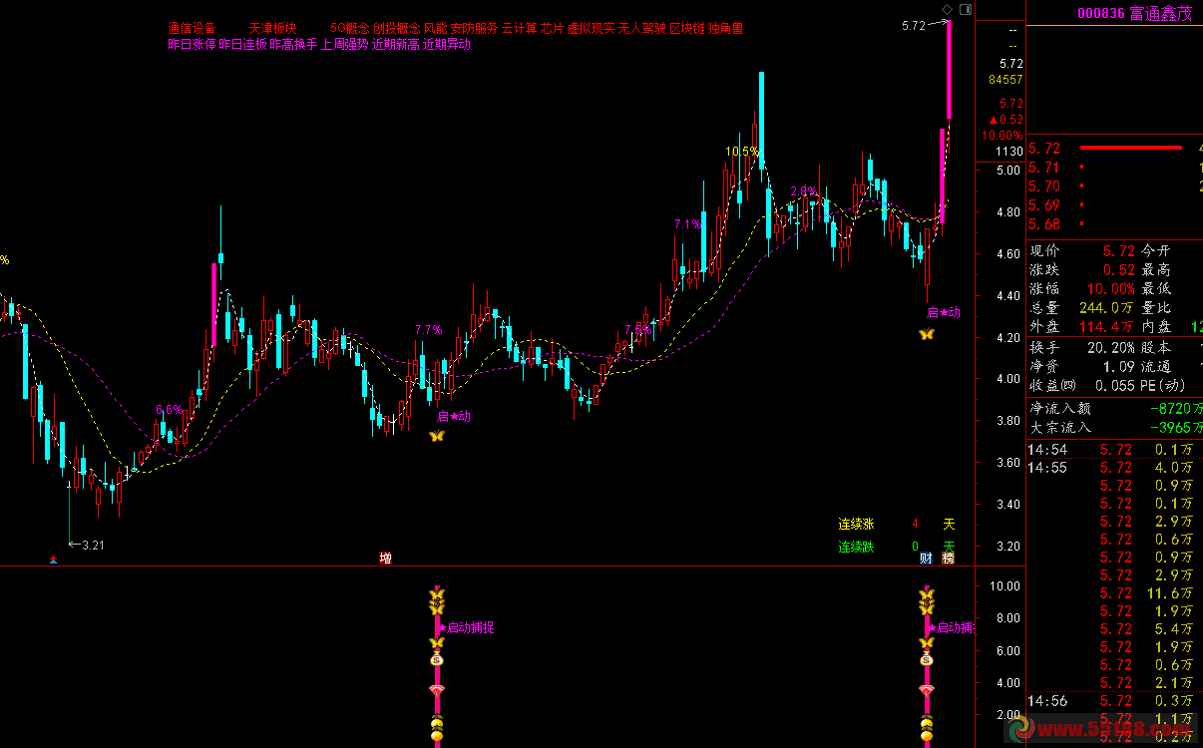Click the 净流入额 -8720万 row
The width and height of the screenshot is (1203, 748).
pos(1115,407)
